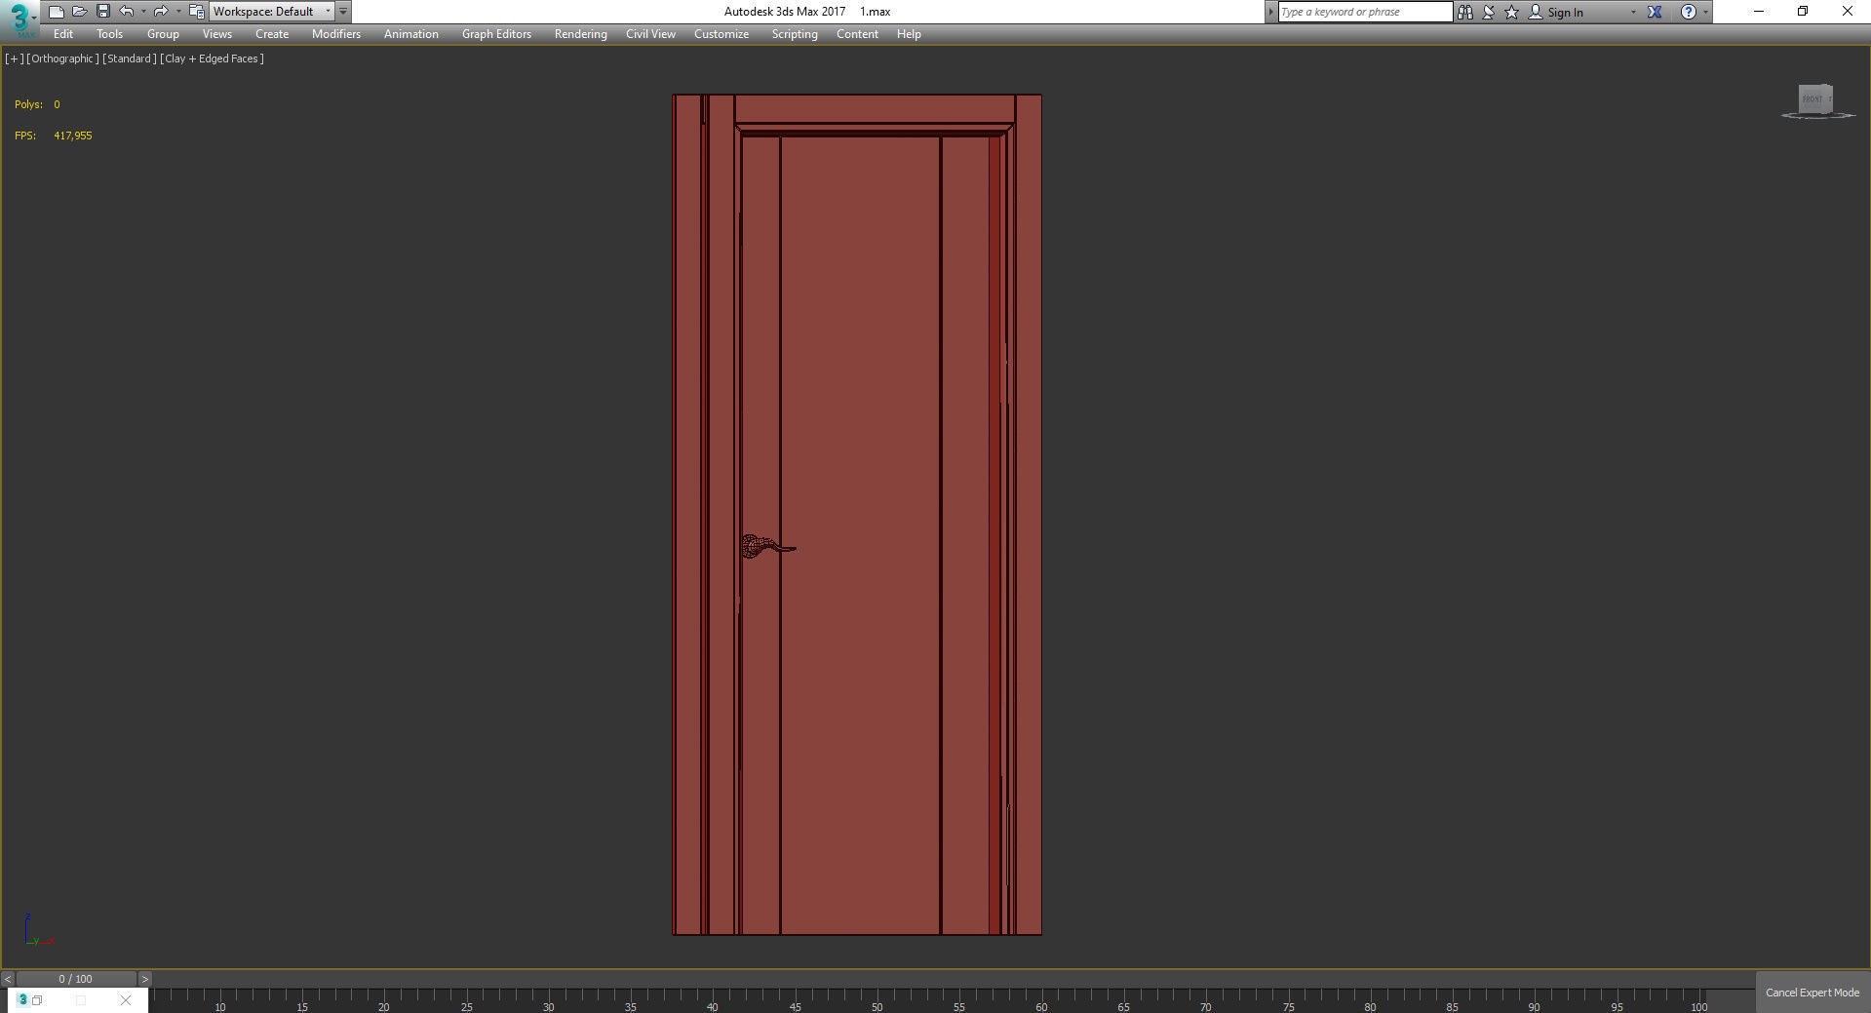This screenshot has height=1013, width=1871.
Task: Close the bottom-left mini window
Action: coord(126,1000)
